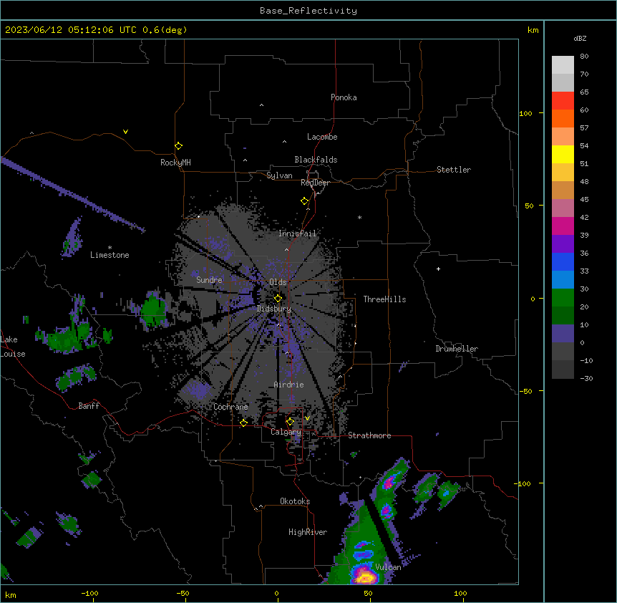The image size is (617, 603).
Task: Click the Strathmore label
Action: (x=369, y=435)
